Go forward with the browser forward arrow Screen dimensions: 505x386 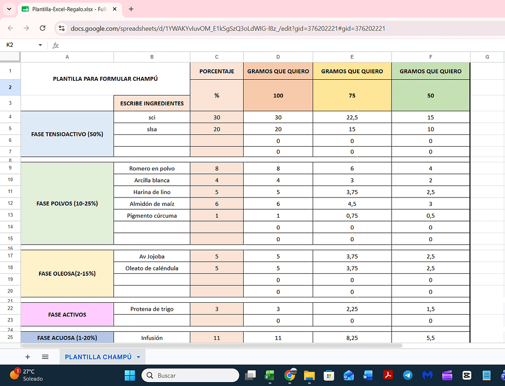[26, 28]
